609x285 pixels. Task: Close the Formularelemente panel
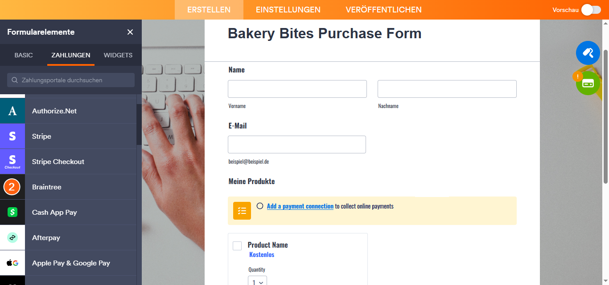point(130,32)
